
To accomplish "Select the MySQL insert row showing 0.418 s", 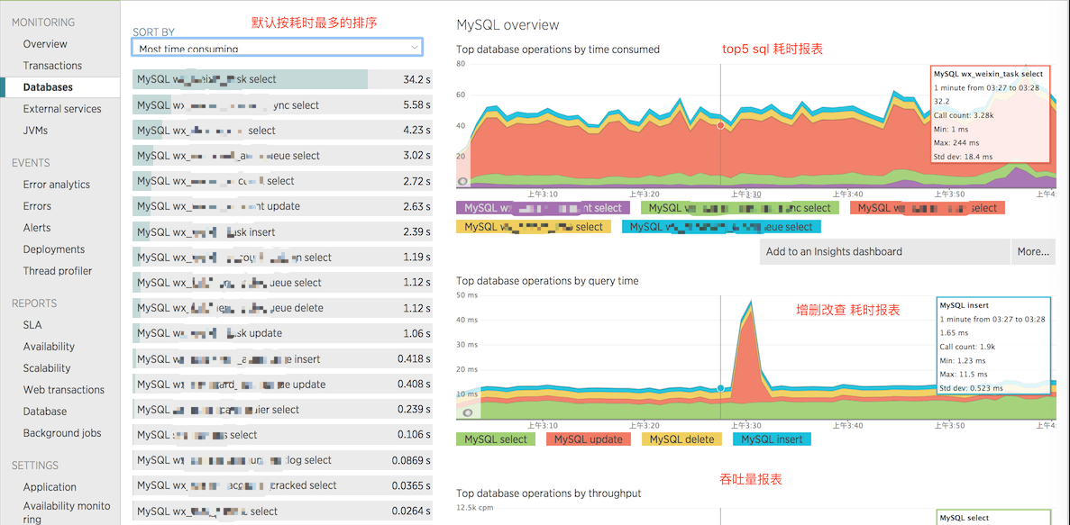I will 282,358.
